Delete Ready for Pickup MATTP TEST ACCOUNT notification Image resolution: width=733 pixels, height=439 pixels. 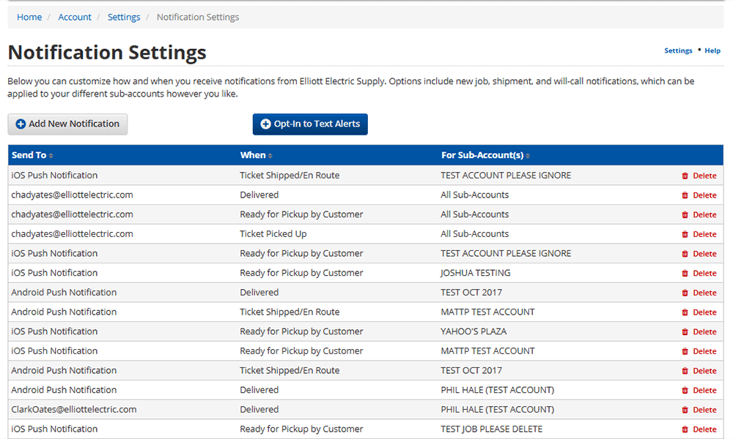(699, 351)
